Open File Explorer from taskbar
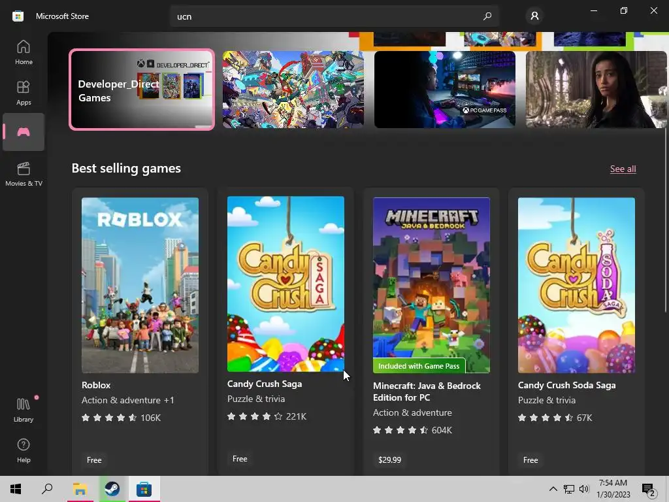 [80, 489]
